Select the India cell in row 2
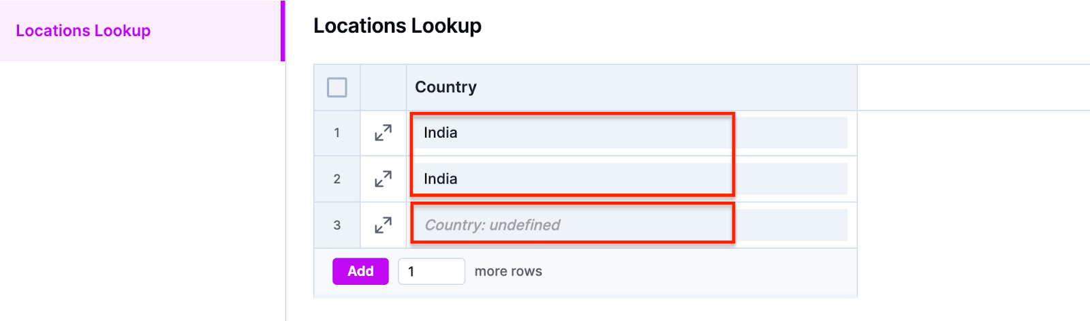This screenshot has height=321, width=1090. 631,179
